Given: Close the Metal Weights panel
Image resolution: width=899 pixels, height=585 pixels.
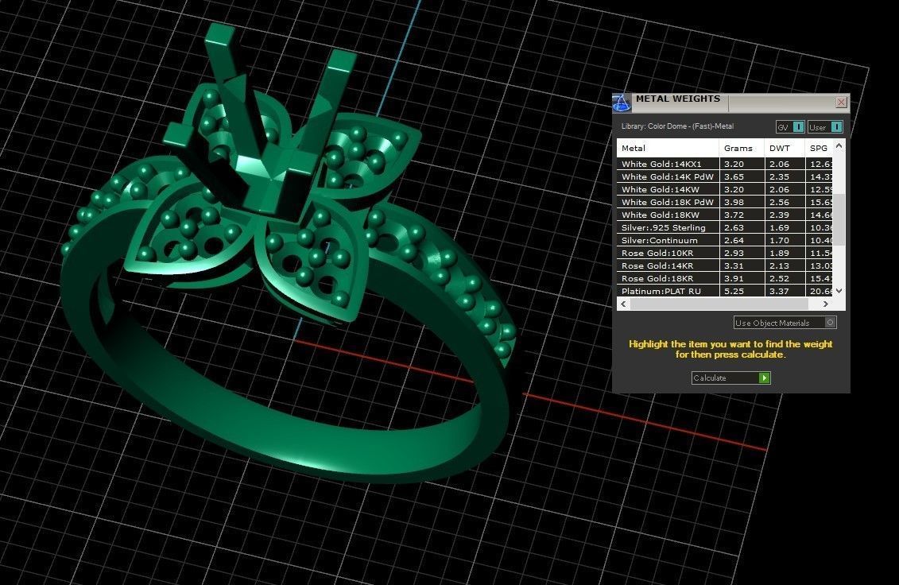Looking at the screenshot, I should (841, 102).
